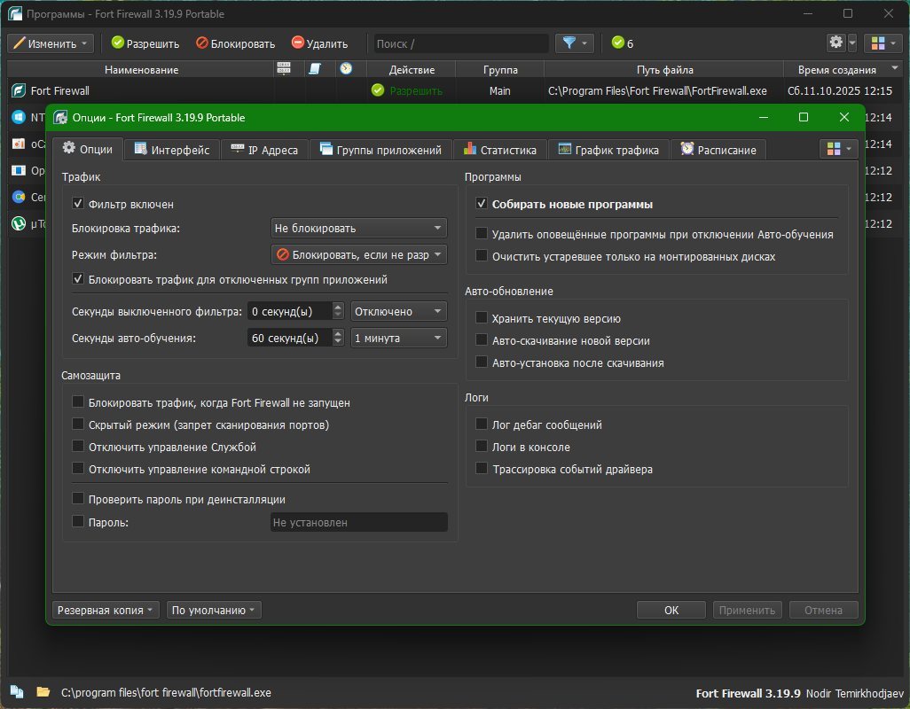Click the gear settings icon in the main toolbar
Image resolution: width=910 pixels, height=709 pixels.
click(x=835, y=43)
